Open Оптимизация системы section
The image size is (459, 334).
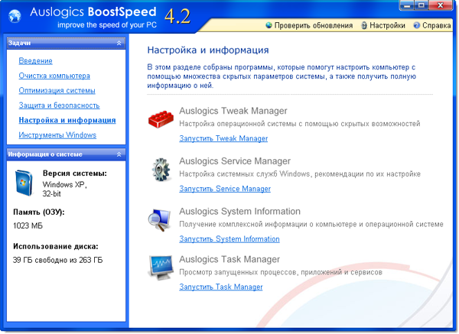[57, 90]
